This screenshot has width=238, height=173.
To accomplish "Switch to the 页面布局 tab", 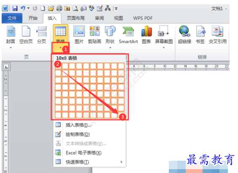I will (x=76, y=18).
